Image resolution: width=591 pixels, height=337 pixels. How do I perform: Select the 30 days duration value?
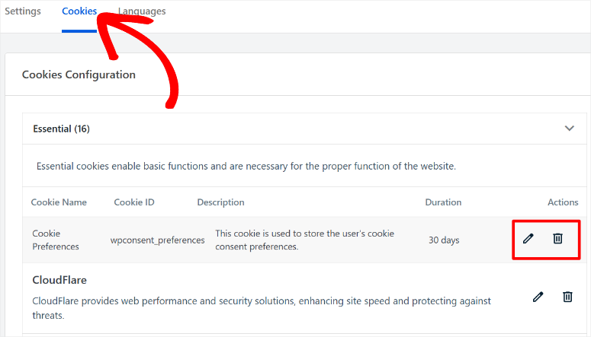point(444,240)
